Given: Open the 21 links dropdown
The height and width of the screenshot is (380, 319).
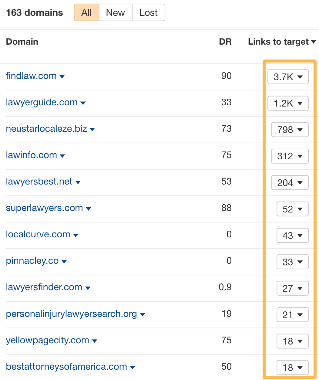Looking at the screenshot, I should click(x=293, y=314).
